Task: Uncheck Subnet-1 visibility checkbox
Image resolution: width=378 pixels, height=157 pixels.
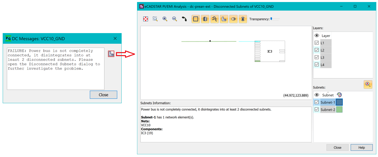Action: tap(317, 102)
